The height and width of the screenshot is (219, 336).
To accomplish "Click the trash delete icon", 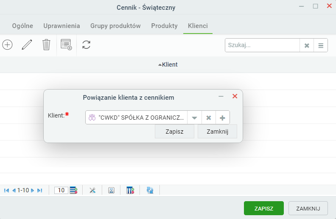I will (46, 45).
